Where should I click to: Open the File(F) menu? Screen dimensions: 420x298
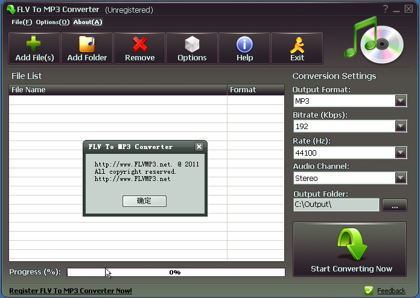pos(22,22)
